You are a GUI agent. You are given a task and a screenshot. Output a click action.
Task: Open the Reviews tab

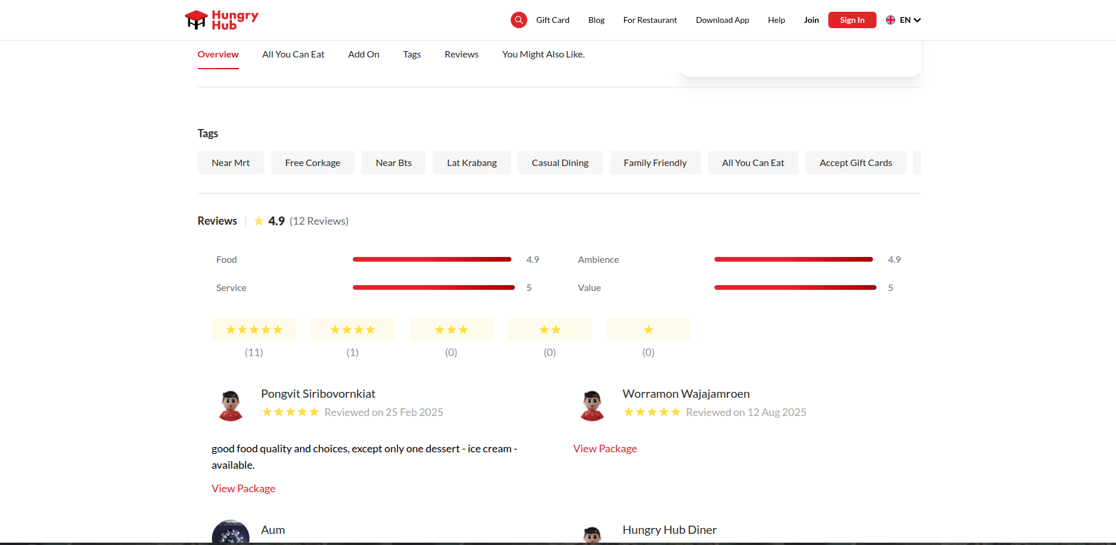(x=461, y=55)
